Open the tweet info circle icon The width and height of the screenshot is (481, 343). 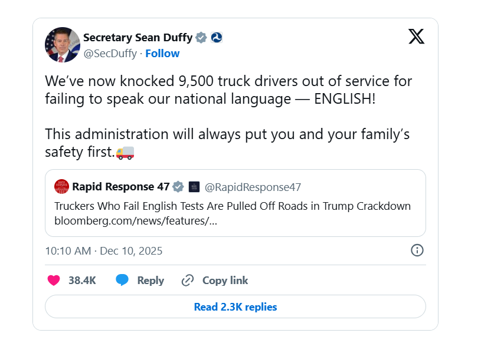417,250
